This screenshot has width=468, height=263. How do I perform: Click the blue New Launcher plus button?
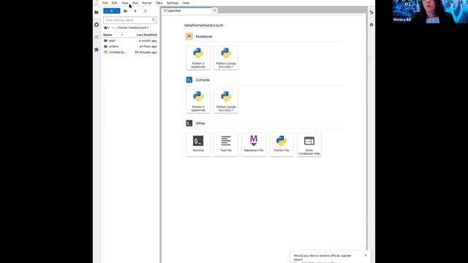point(112,11)
